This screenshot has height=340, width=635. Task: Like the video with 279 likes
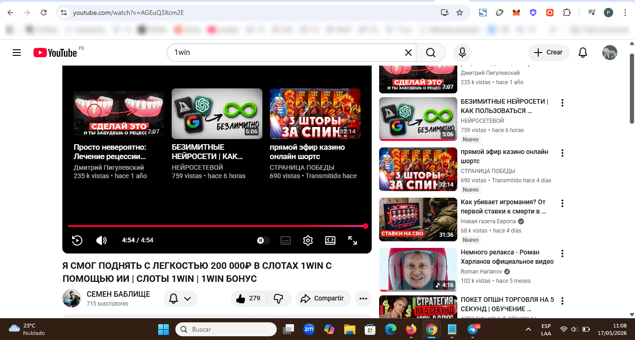[x=248, y=299]
